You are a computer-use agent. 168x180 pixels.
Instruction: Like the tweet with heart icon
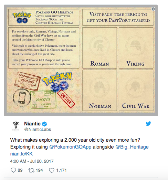pos(52,170)
